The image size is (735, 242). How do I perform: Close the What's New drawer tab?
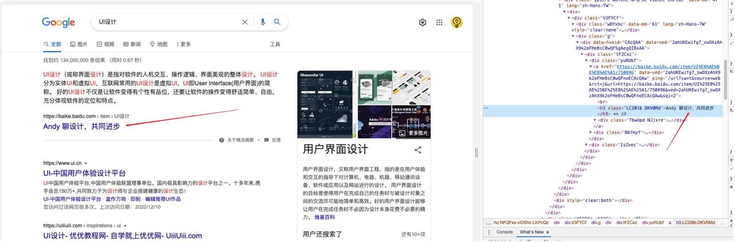coord(548,232)
